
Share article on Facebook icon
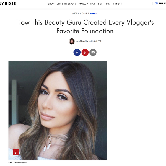tap(77, 52)
